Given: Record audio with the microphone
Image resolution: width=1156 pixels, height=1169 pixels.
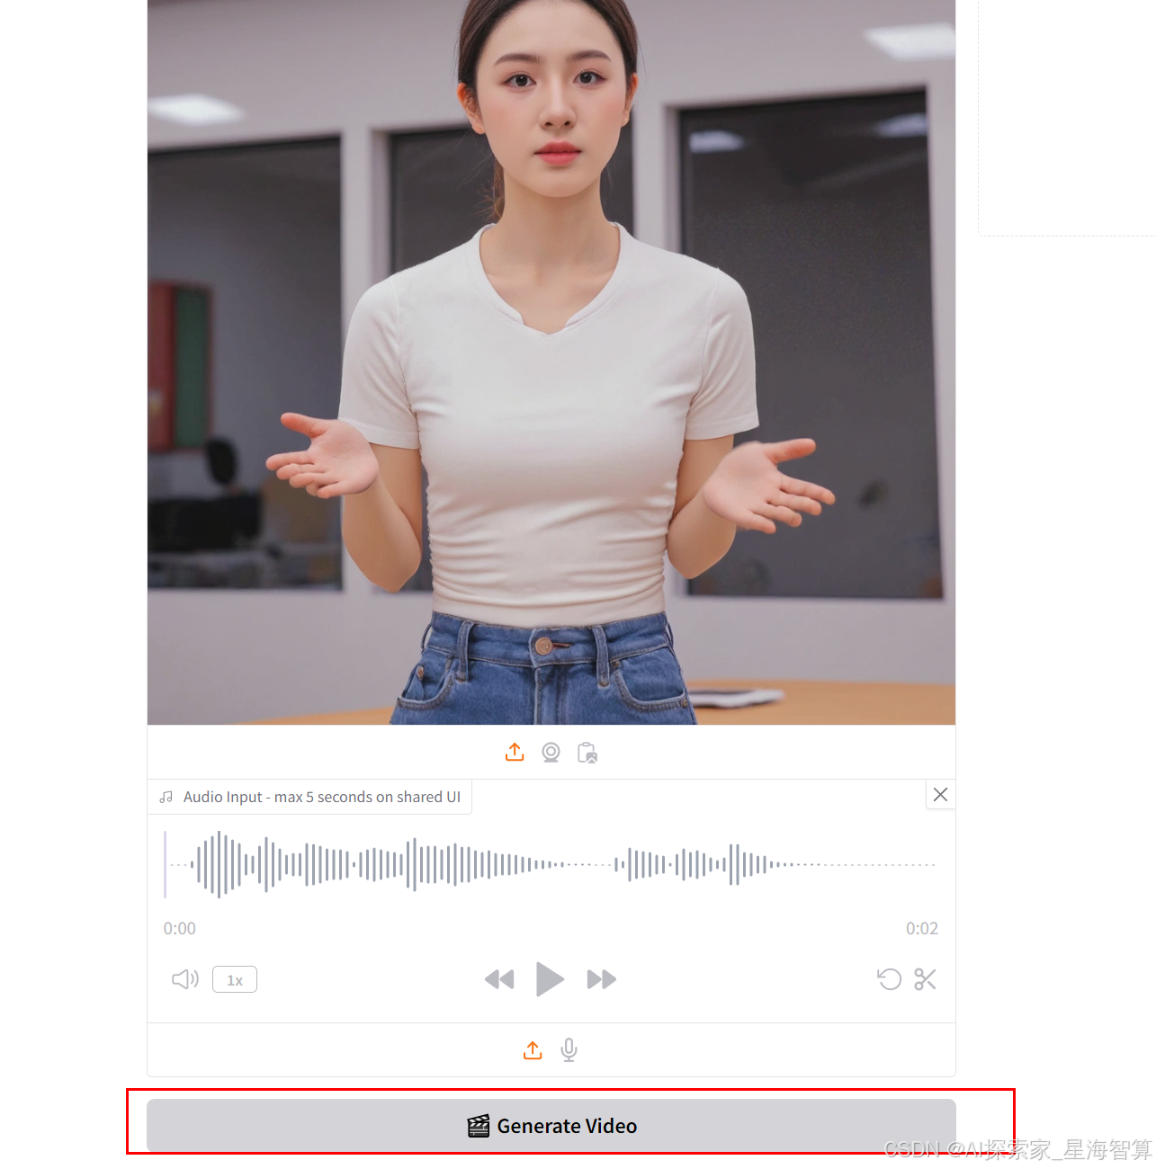Looking at the screenshot, I should click(x=569, y=1049).
